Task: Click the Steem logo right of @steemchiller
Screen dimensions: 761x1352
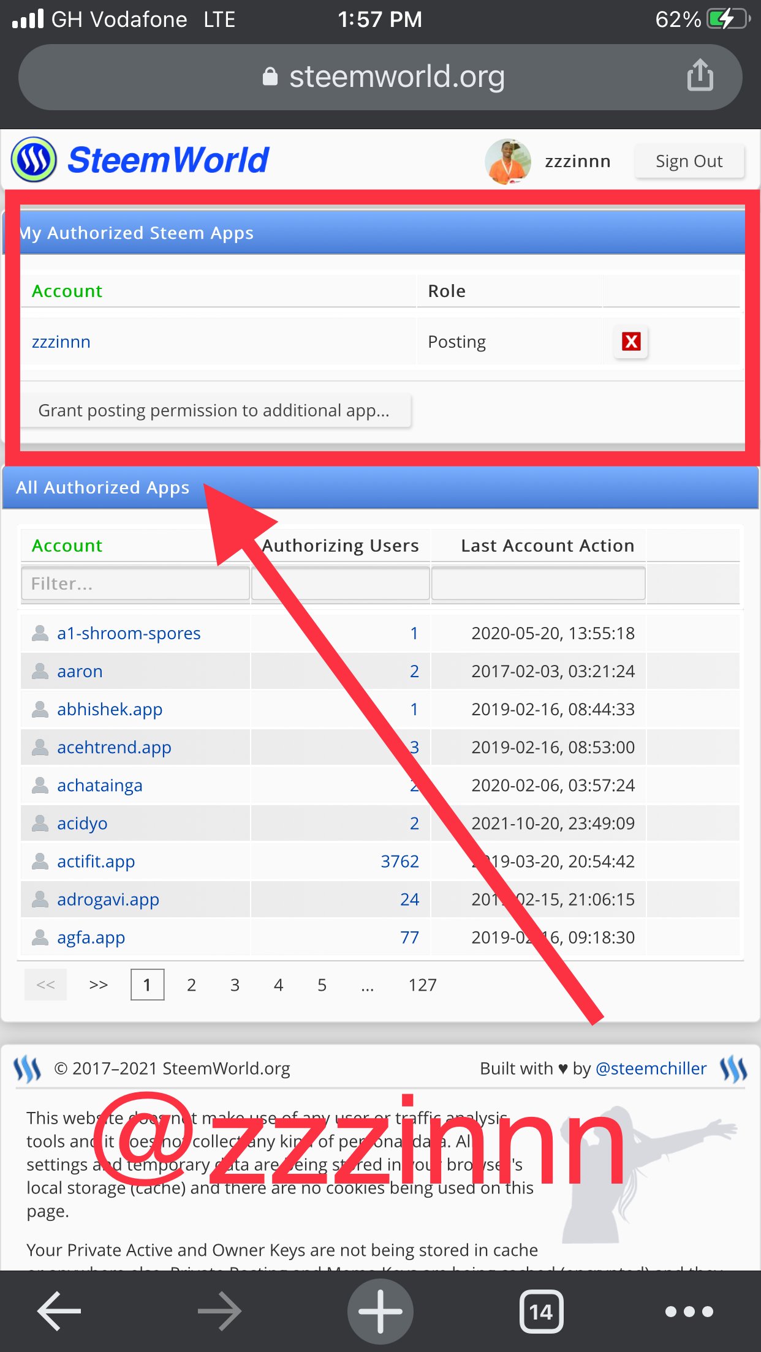Action: [x=733, y=1069]
